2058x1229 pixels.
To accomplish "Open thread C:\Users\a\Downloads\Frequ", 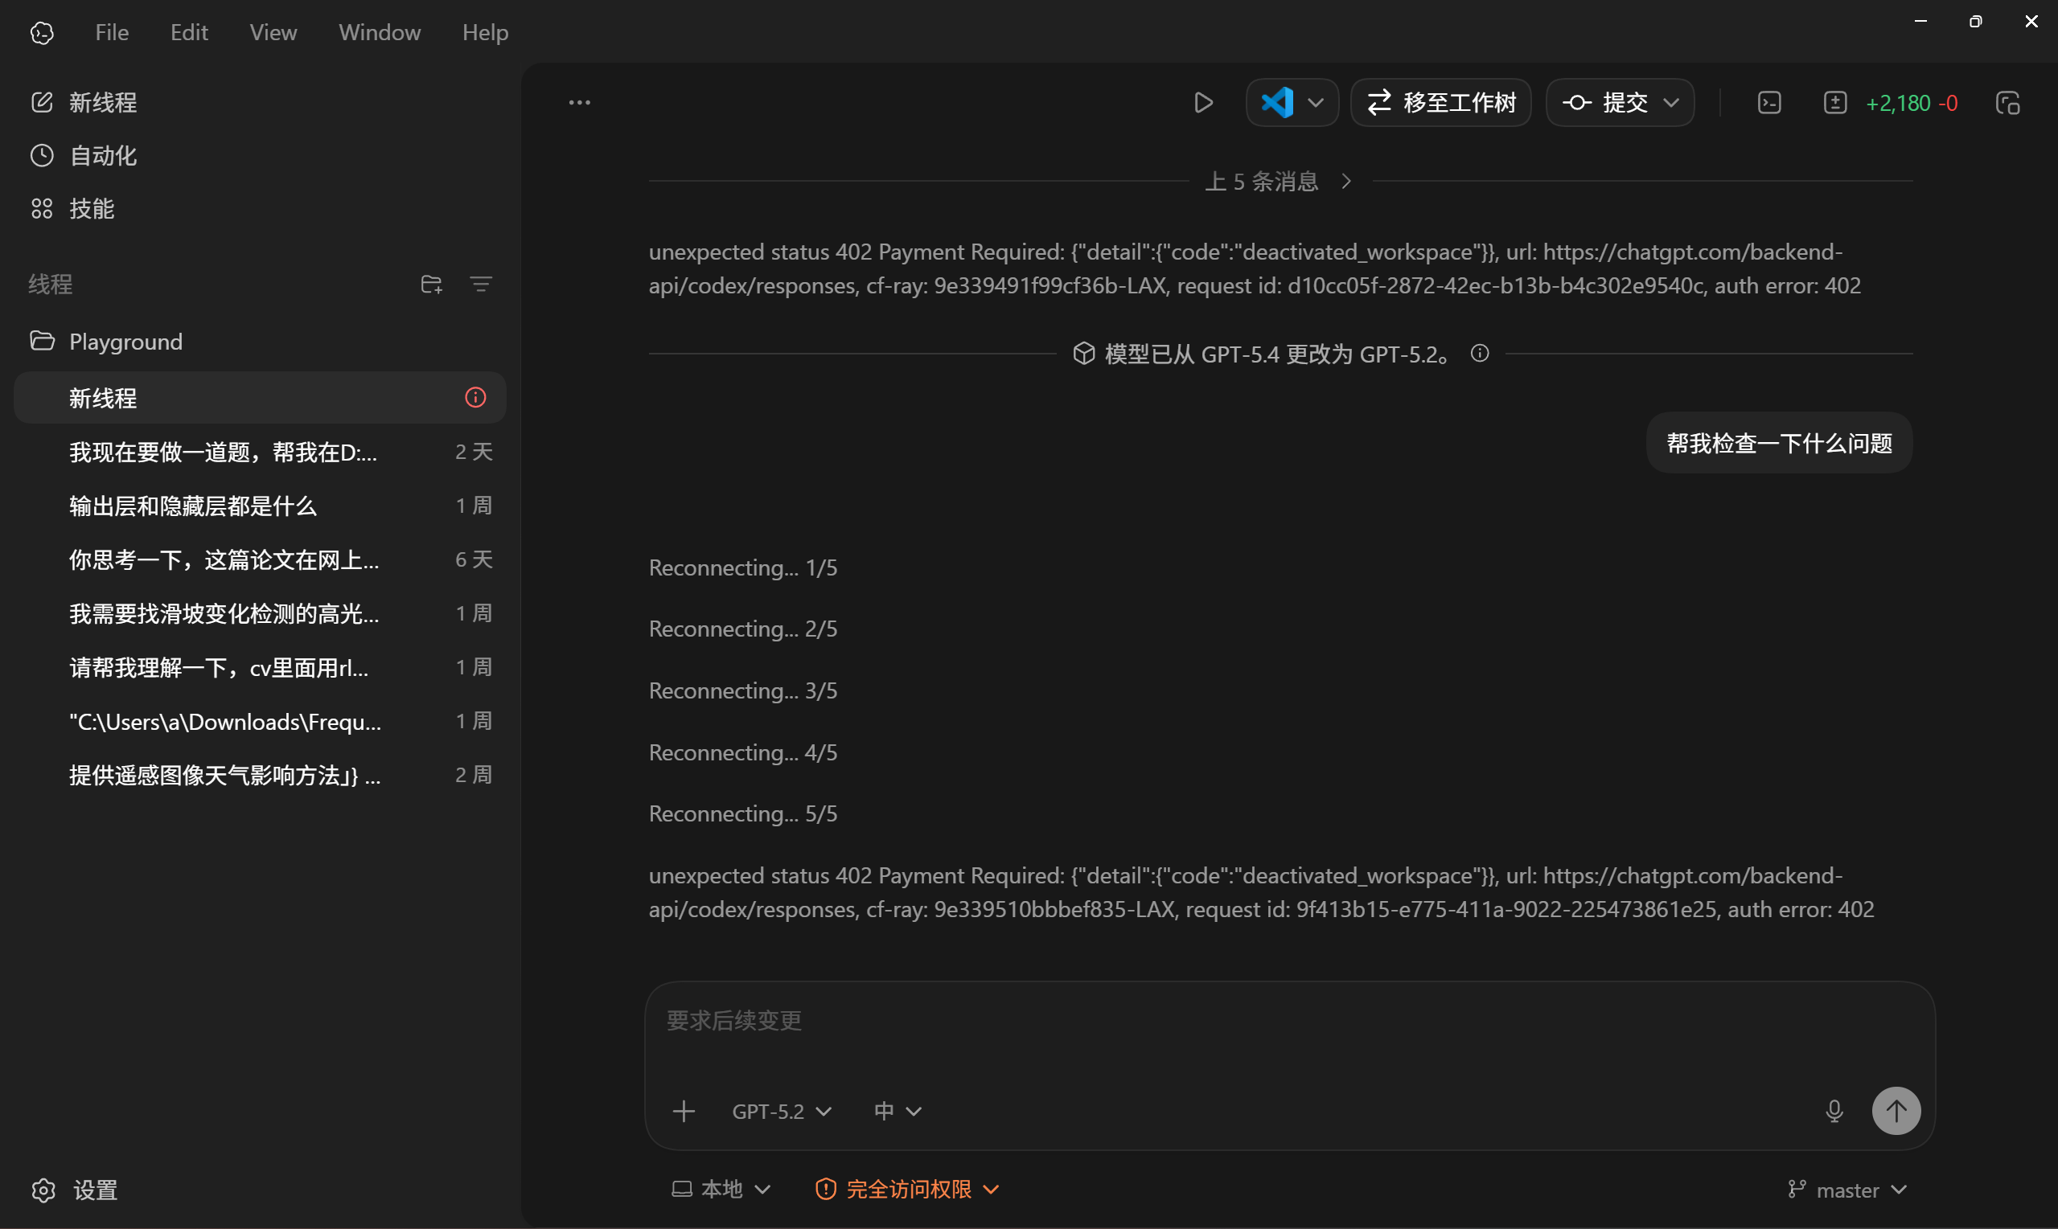I will tap(260, 720).
